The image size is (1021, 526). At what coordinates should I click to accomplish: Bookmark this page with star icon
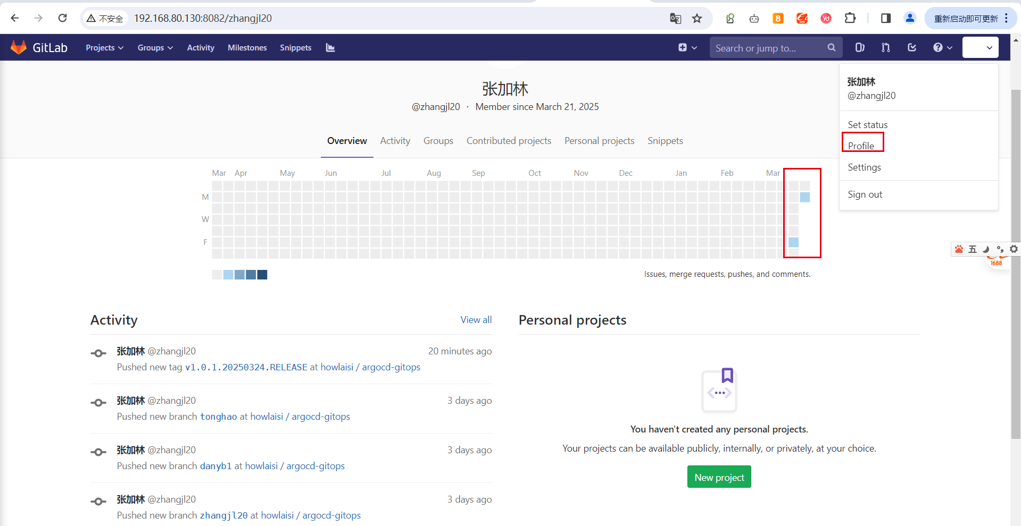click(697, 19)
